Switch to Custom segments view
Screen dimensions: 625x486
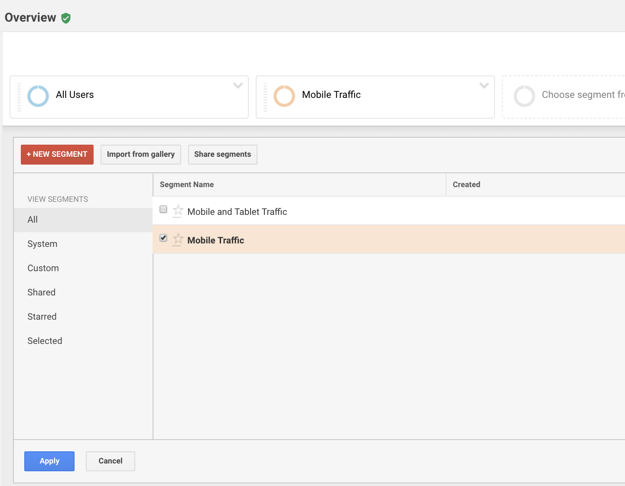(x=43, y=268)
